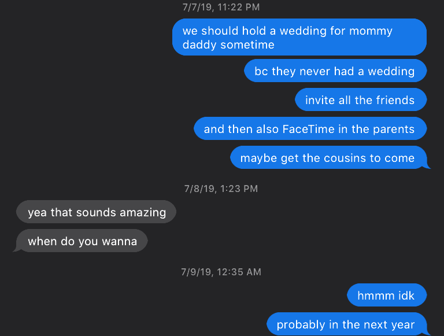This screenshot has height=336, width=444.
Task: Click the word "amazing" in the gray bubble
Action: tap(143, 212)
